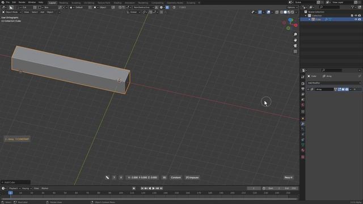Open the Add Modifier dropdown
The height and width of the screenshot is (204, 363).
[334, 83]
